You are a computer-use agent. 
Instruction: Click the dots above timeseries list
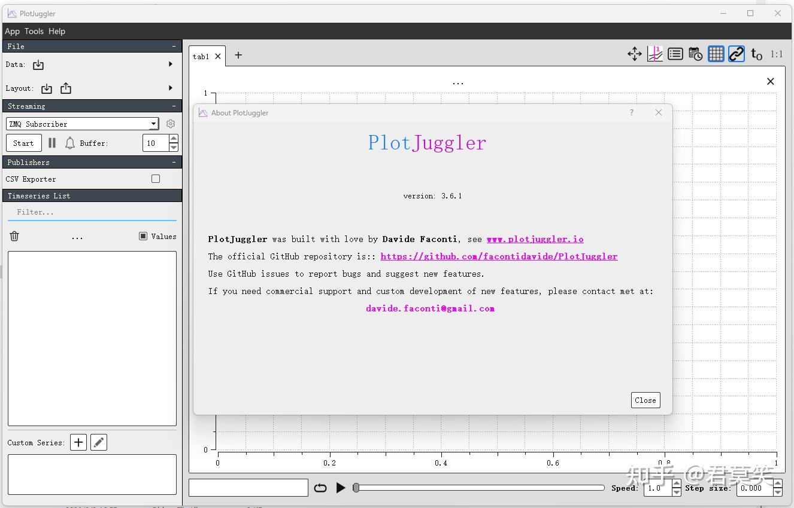point(77,237)
